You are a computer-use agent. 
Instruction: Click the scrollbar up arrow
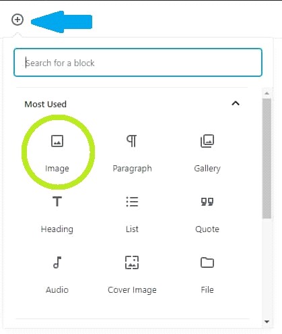click(x=267, y=93)
